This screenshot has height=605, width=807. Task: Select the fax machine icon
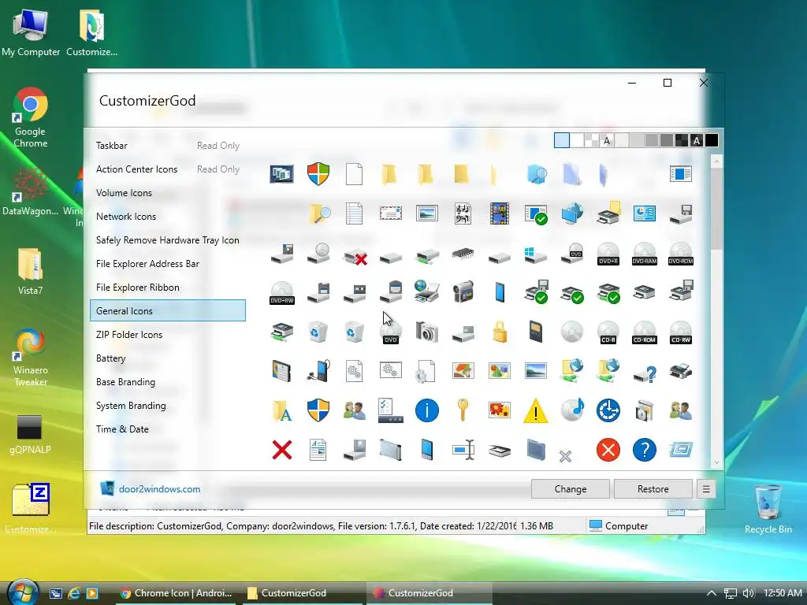pos(680,371)
